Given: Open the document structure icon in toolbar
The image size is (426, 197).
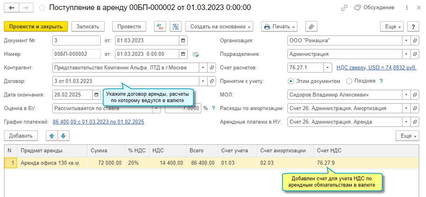Looking at the screenshot, I should point(177,27).
